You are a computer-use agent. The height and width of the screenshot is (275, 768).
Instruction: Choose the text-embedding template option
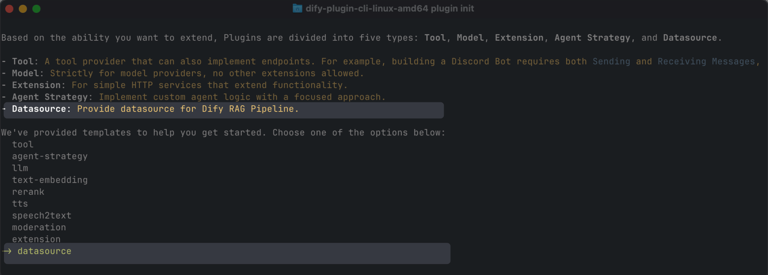(x=50, y=180)
